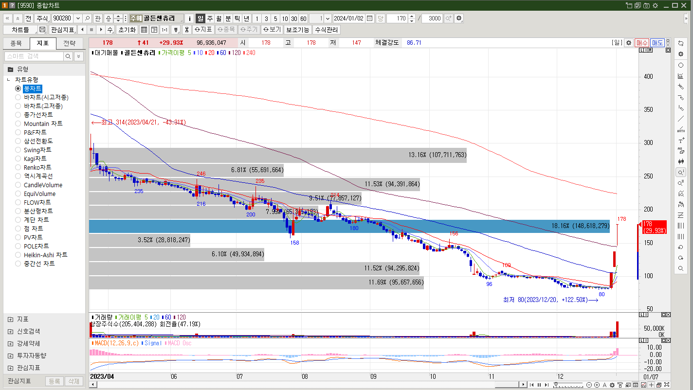This screenshot has height=390, width=693.
Task: Click the pause playback button at bottom
Action: tap(539, 385)
